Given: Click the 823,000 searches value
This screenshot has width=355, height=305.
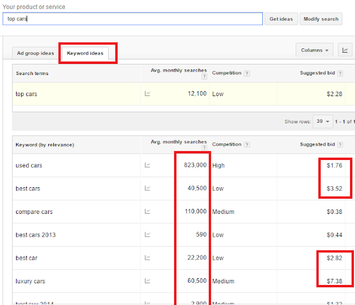Looking at the screenshot, I should (x=195, y=165).
